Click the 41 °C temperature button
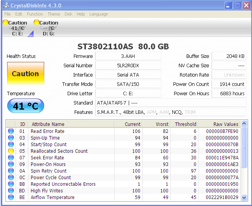 (26, 106)
